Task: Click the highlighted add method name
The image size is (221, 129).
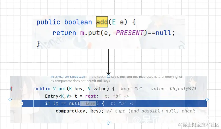Action: (102, 22)
